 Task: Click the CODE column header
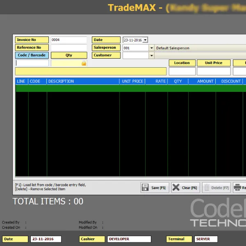coord(37,81)
